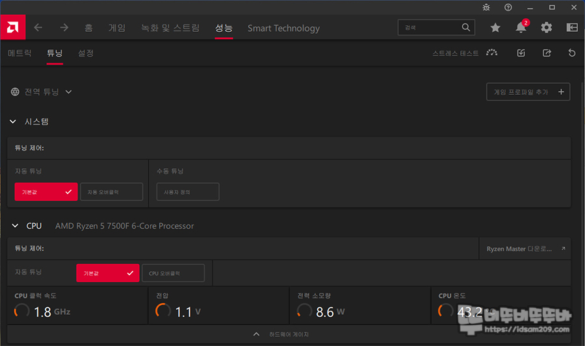Click the import profile icon
The image size is (585, 346).
tap(521, 53)
